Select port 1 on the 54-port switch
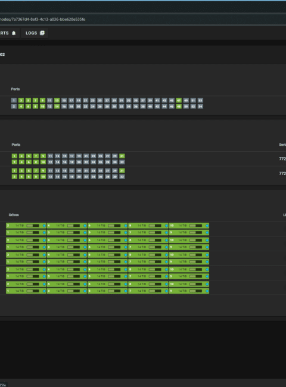Screen dimensions: 286x387 (14, 101)
